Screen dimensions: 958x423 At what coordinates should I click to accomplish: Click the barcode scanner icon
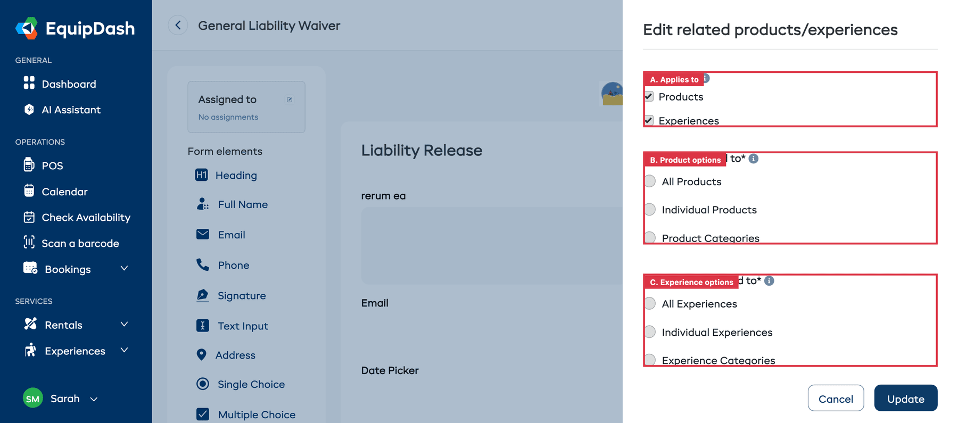29,242
